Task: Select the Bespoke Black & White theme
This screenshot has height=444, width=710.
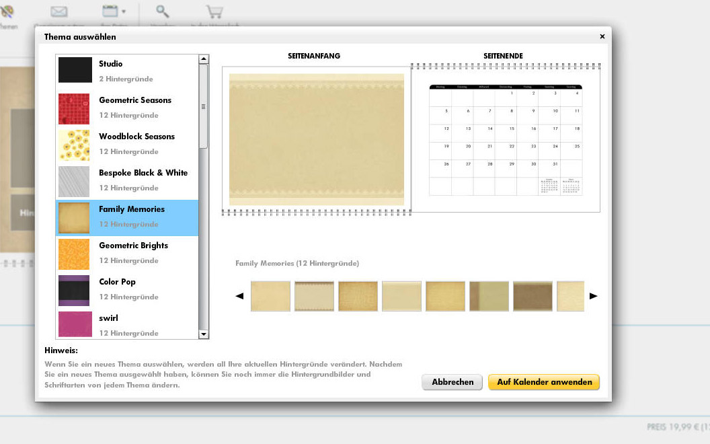Action: [126, 180]
